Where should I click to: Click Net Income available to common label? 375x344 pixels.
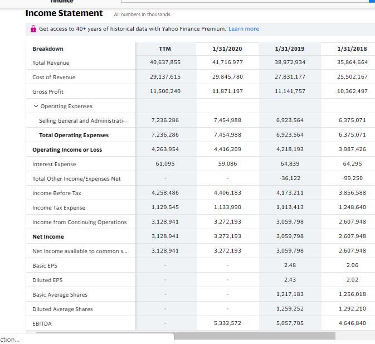(x=80, y=251)
